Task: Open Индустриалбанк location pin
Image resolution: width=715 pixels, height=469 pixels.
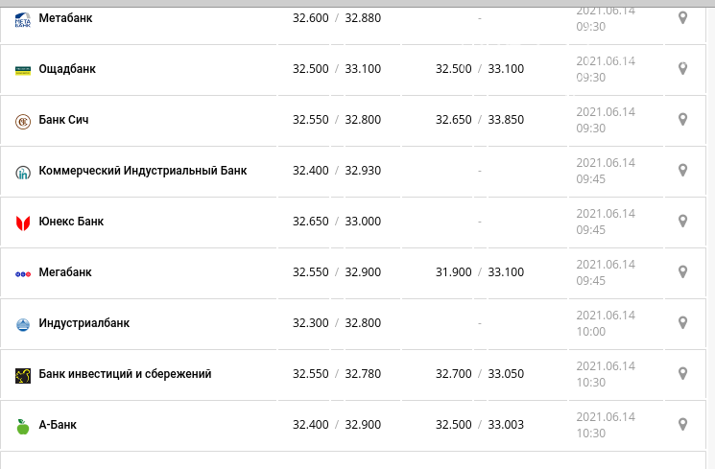Action: pyautogui.click(x=682, y=322)
